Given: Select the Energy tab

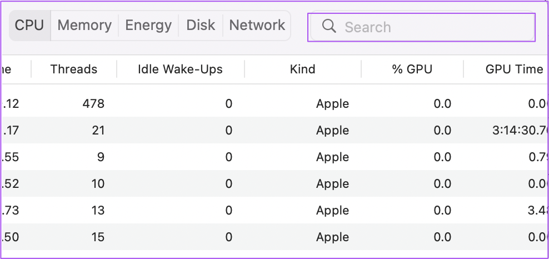Looking at the screenshot, I should coord(149,26).
